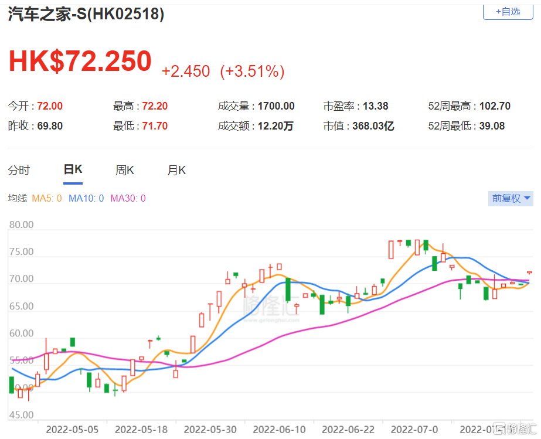Viewport: 541px width, 439px height.
Task: Click 最高 value 72.20
Action: point(155,106)
